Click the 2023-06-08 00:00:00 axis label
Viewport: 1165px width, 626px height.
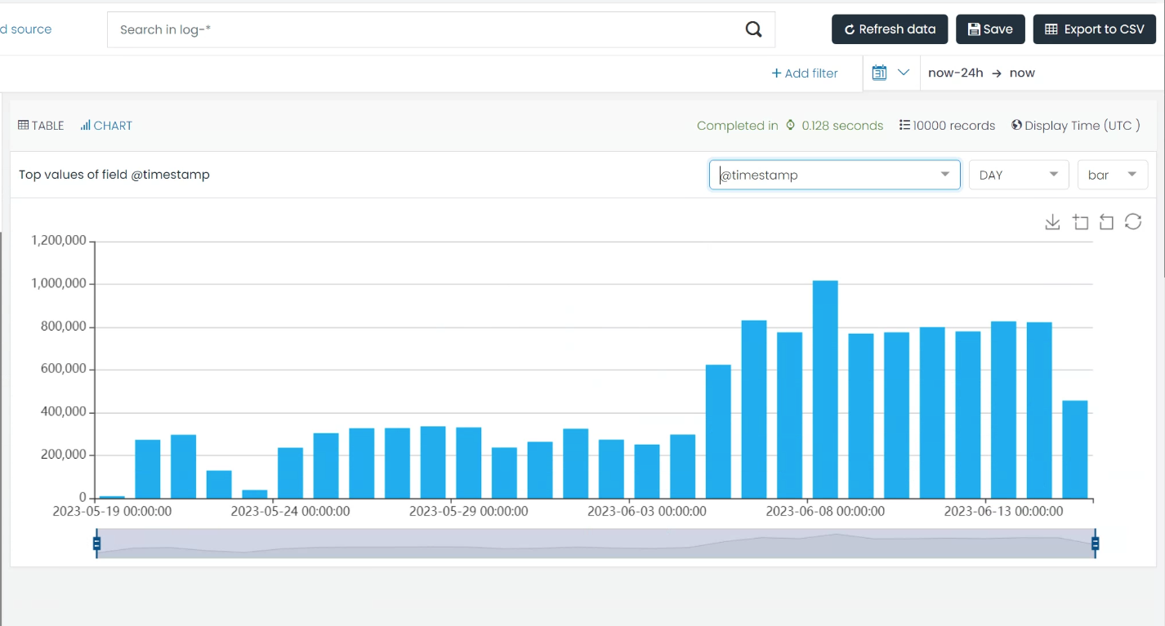click(825, 512)
